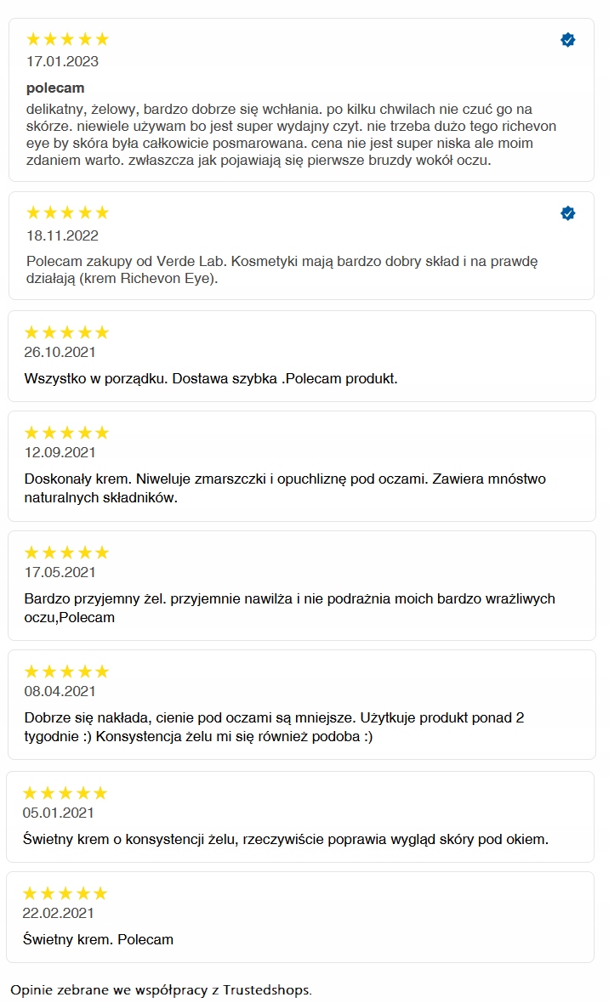
Task: Click star rating above 26.10.2021 date
Action: (x=67, y=332)
